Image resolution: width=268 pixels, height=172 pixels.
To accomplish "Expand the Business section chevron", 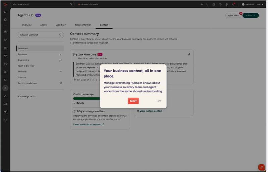I will click(61, 54).
